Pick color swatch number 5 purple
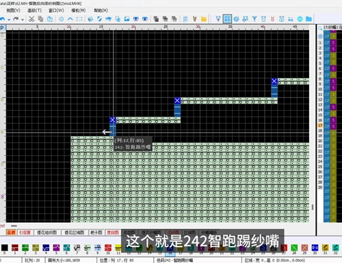Viewport: 342px width, 263px height. (x=56, y=247)
